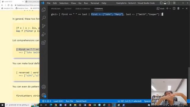
Task: Open the Terminal menu
Action: pos(95,3)
